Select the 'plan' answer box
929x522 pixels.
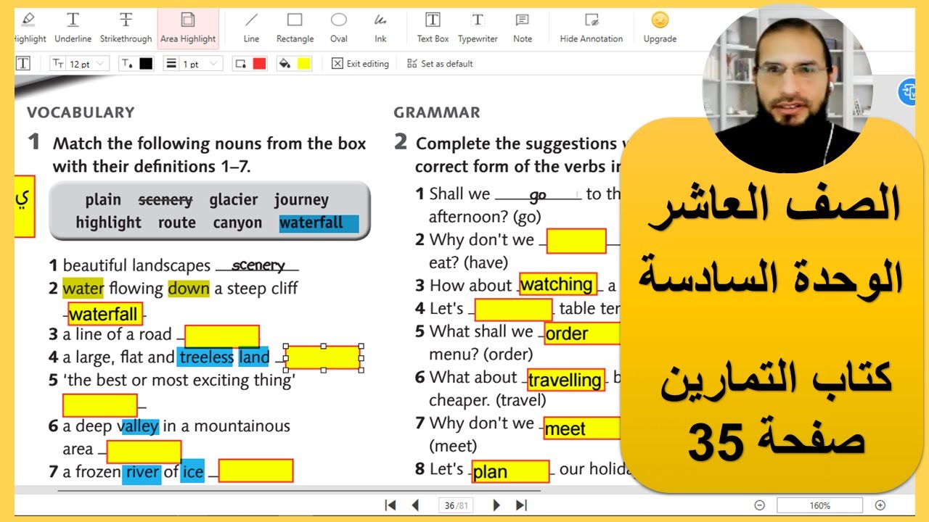pos(510,472)
